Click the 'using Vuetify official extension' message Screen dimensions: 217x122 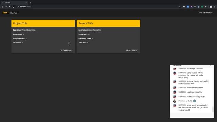[x=191, y=75]
